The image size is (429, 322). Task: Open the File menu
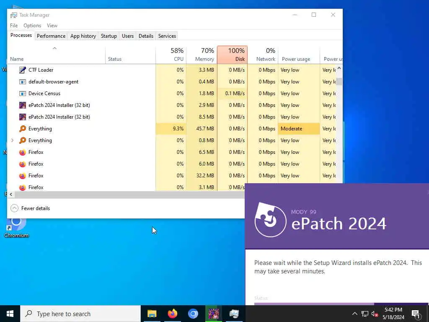click(x=14, y=26)
